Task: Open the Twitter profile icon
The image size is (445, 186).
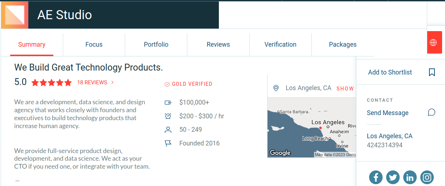Action: click(393, 177)
